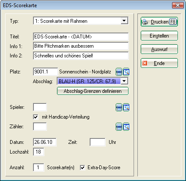Click search magnifier icon for Spieler
Screen dimensions: 186x181
(x=126, y=108)
